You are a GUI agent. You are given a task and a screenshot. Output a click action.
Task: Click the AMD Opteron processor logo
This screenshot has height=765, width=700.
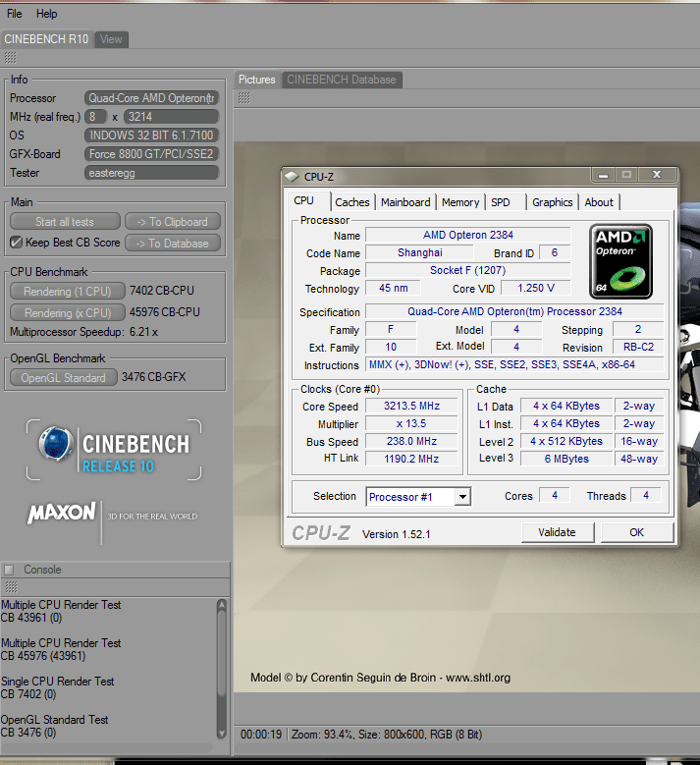(620, 260)
